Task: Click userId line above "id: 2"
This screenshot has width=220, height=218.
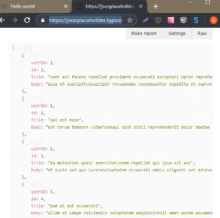Action: (x=43, y=106)
